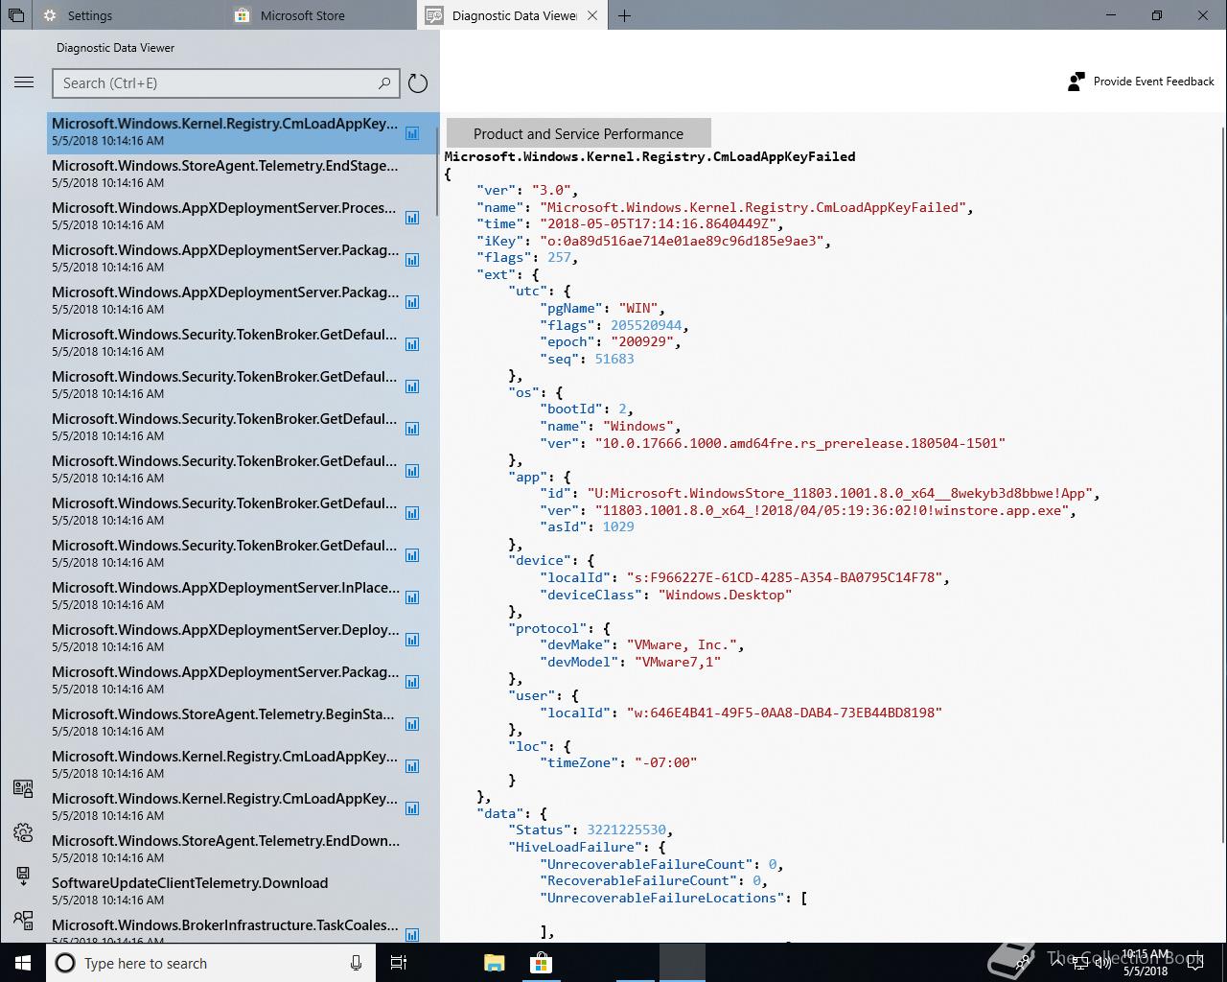
Task: Click the "devModel" VMware7,1 value
Action: click(x=678, y=662)
